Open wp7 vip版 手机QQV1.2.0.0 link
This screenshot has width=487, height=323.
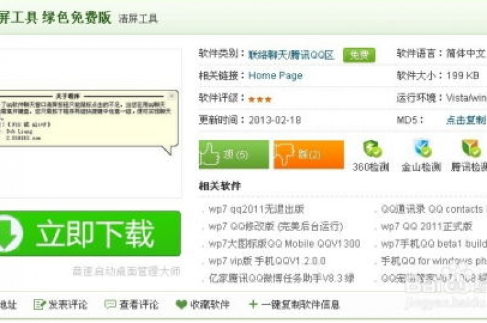[x=267, y=261]
